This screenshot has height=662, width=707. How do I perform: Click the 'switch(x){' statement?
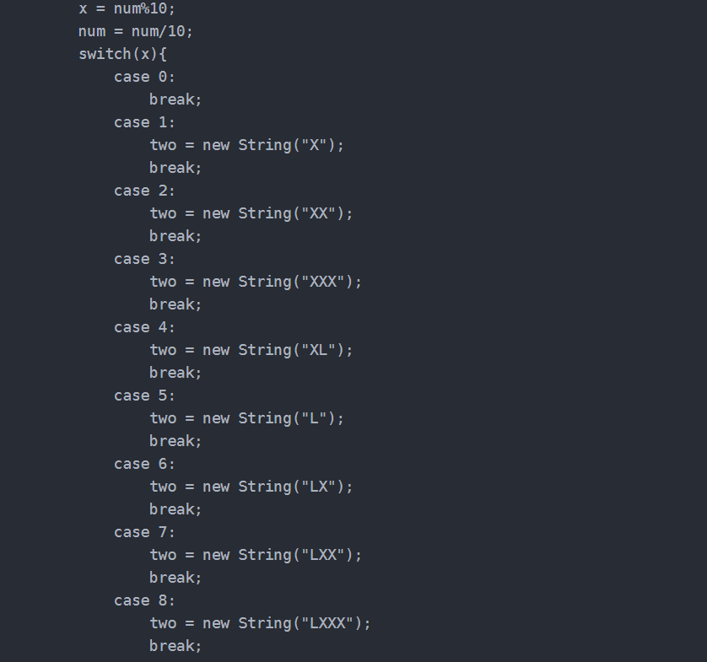122,54
